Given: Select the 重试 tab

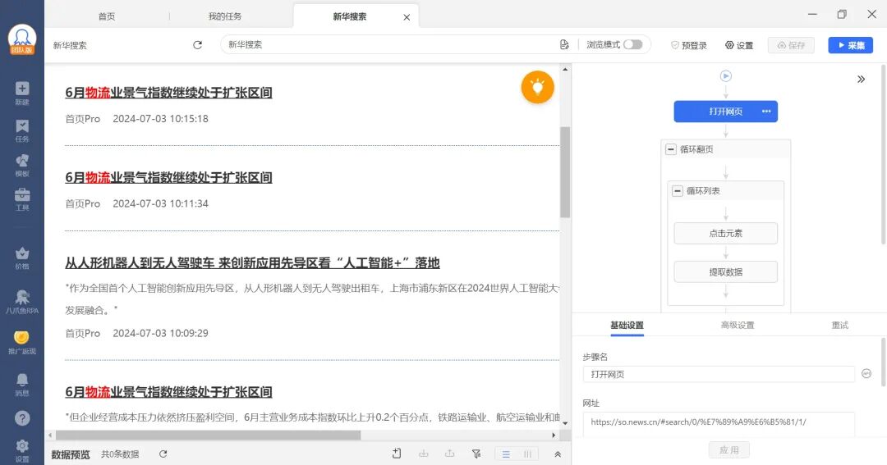Looking at the screenshot, I should click(839, 325).
